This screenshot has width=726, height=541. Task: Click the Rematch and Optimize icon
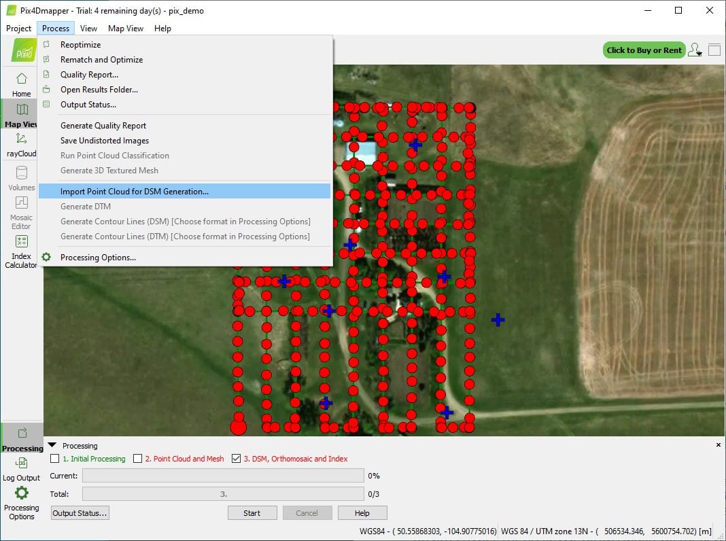tap(46, 59)
